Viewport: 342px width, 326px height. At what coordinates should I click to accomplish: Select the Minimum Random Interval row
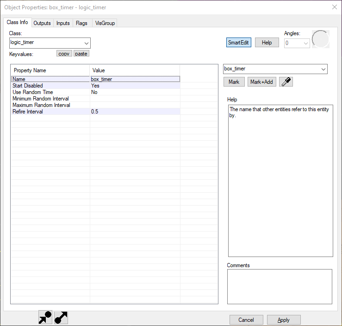95,99
